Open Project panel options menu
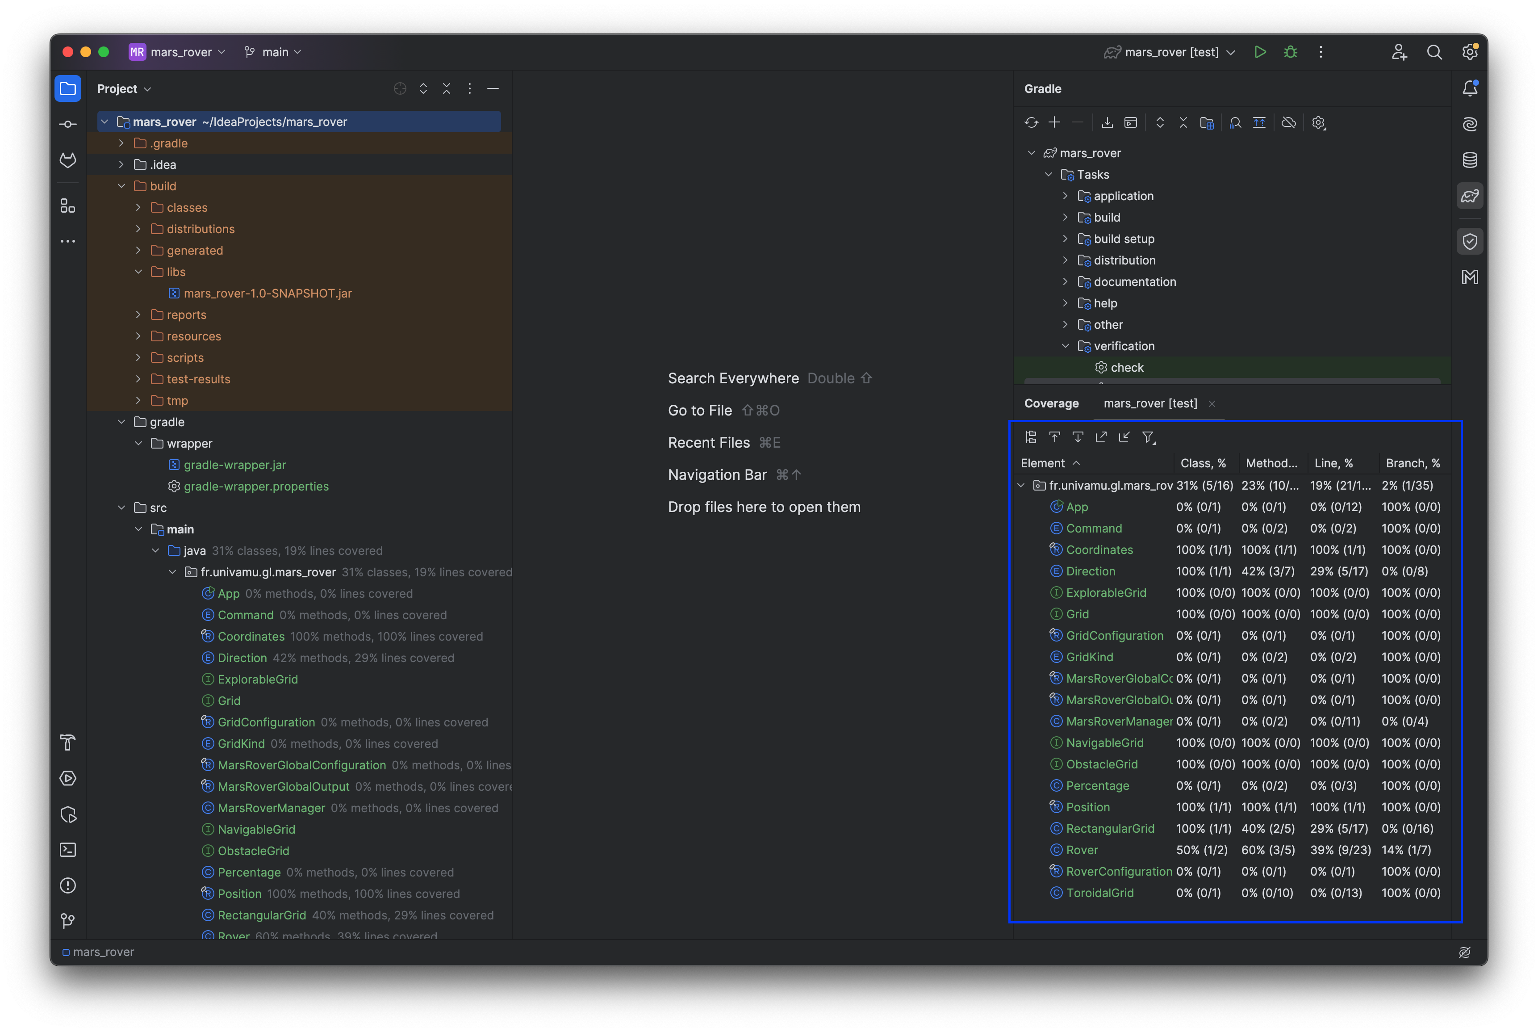Image resolution: width=1538 pixels, height=1032 pixels. 470,89
